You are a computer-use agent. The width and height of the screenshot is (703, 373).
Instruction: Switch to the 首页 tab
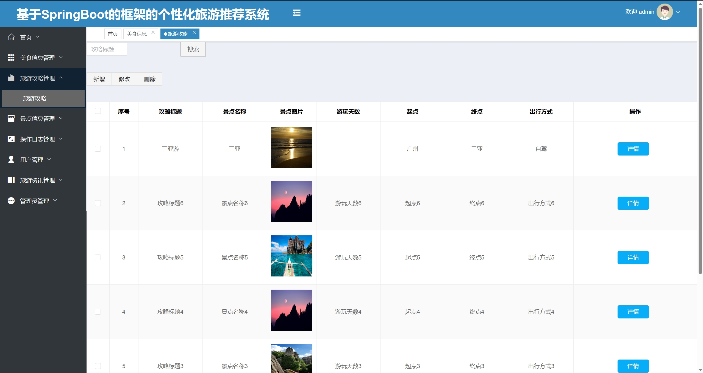click(113, 34)
